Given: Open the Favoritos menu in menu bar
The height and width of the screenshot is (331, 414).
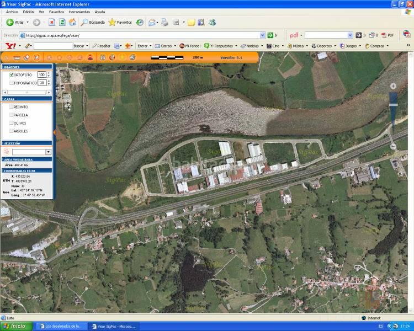Looking at the screenshot, I should [x=56, y=12].
